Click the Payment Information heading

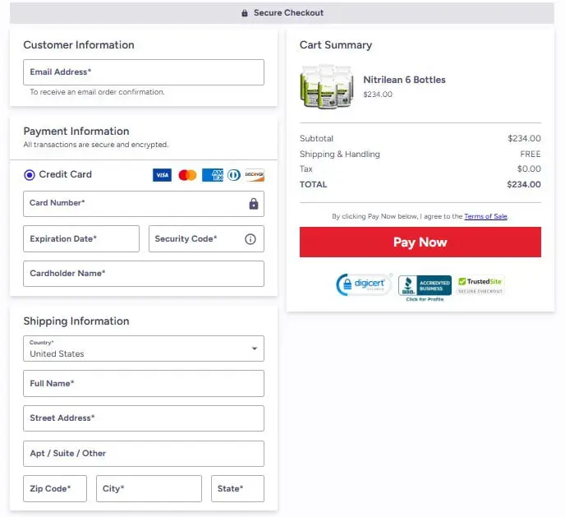point(76,132)
